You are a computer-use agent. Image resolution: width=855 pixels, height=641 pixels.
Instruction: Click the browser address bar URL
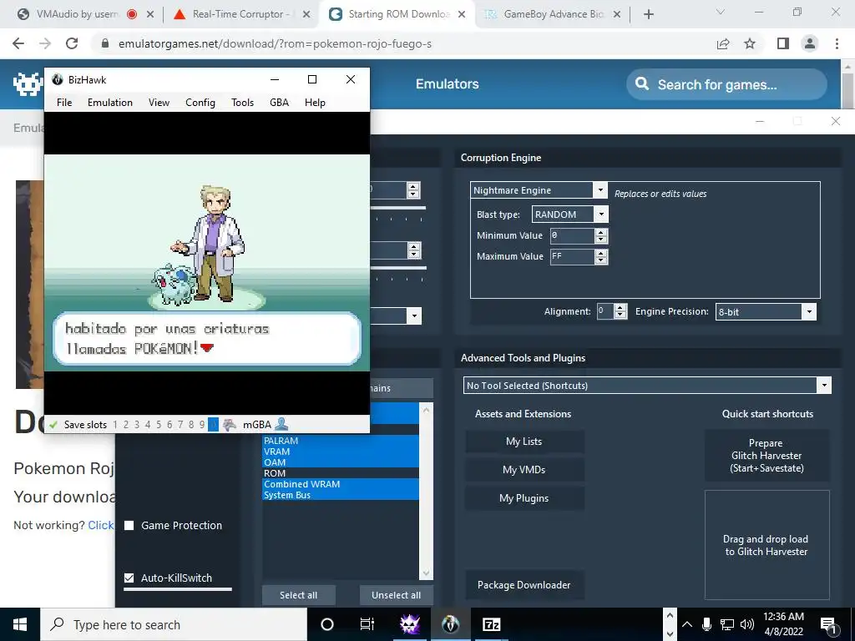[275, 43]
